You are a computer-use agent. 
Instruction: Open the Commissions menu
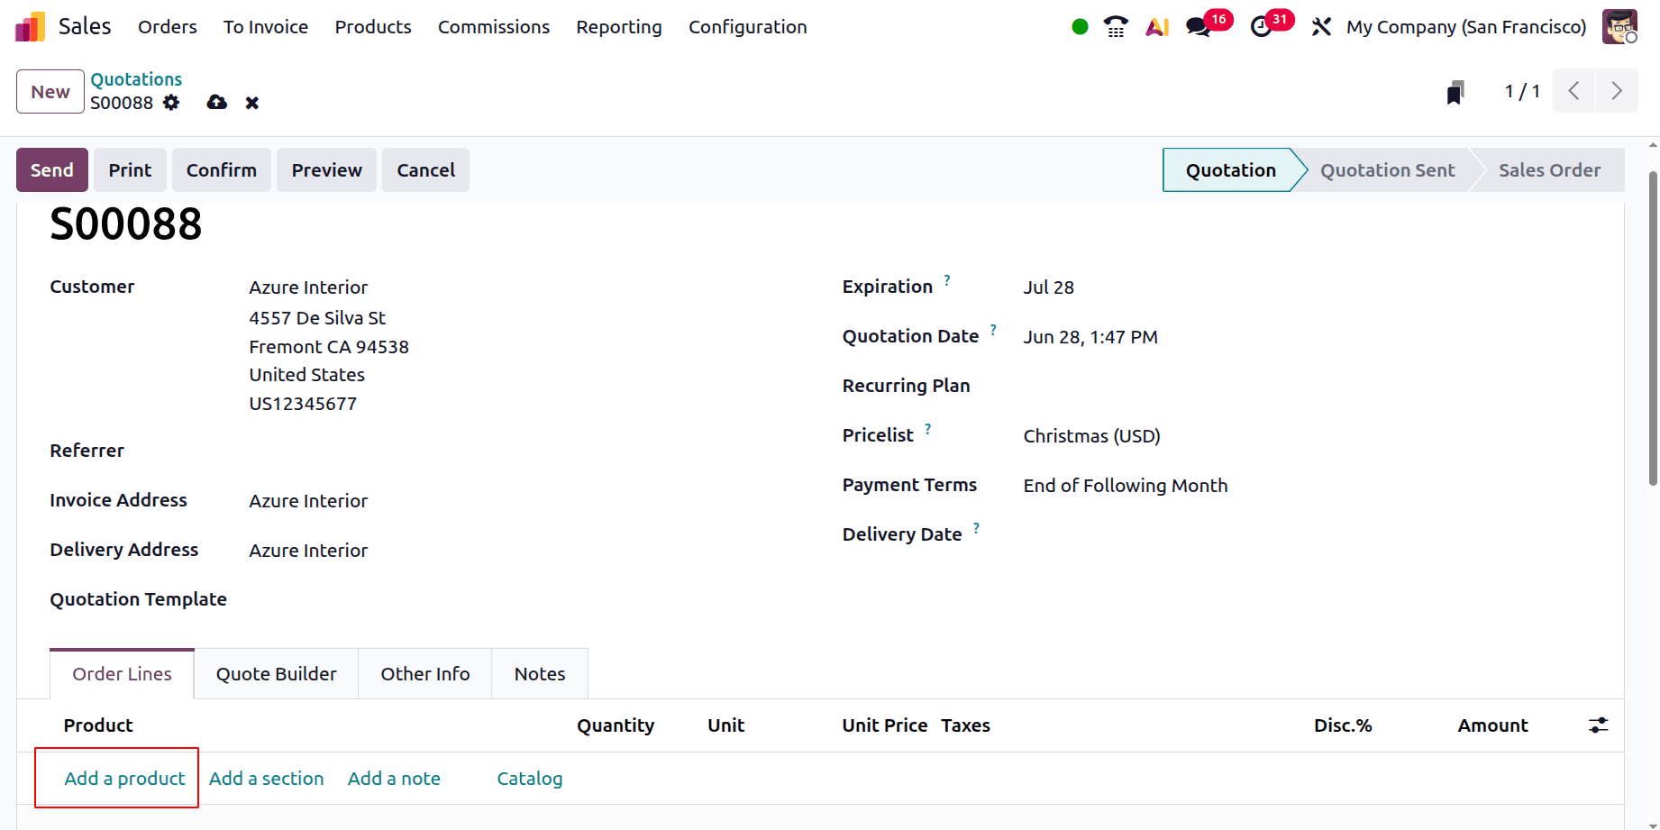(x=494, y=27)
